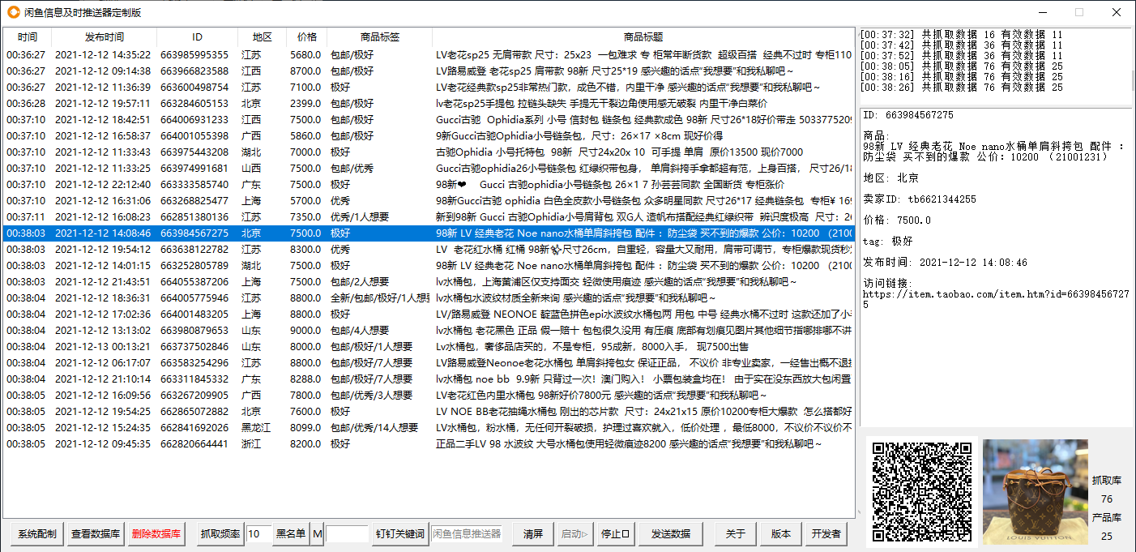Click price cell 8288.0
This screenshot has height=552, width=1136.
pyautogui.click(x=306, y=379)
